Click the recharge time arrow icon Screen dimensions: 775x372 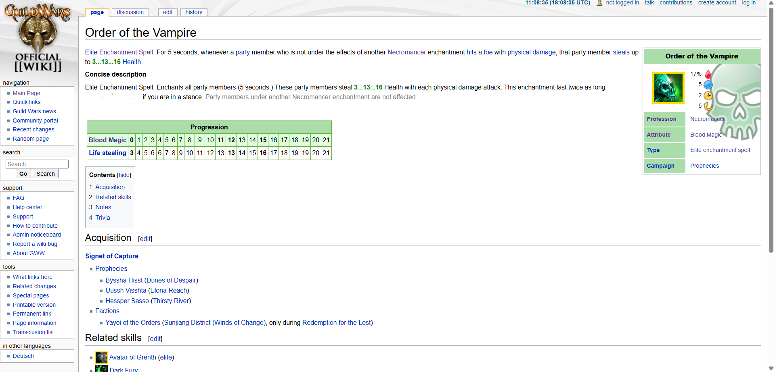click(x=708, y=106)
